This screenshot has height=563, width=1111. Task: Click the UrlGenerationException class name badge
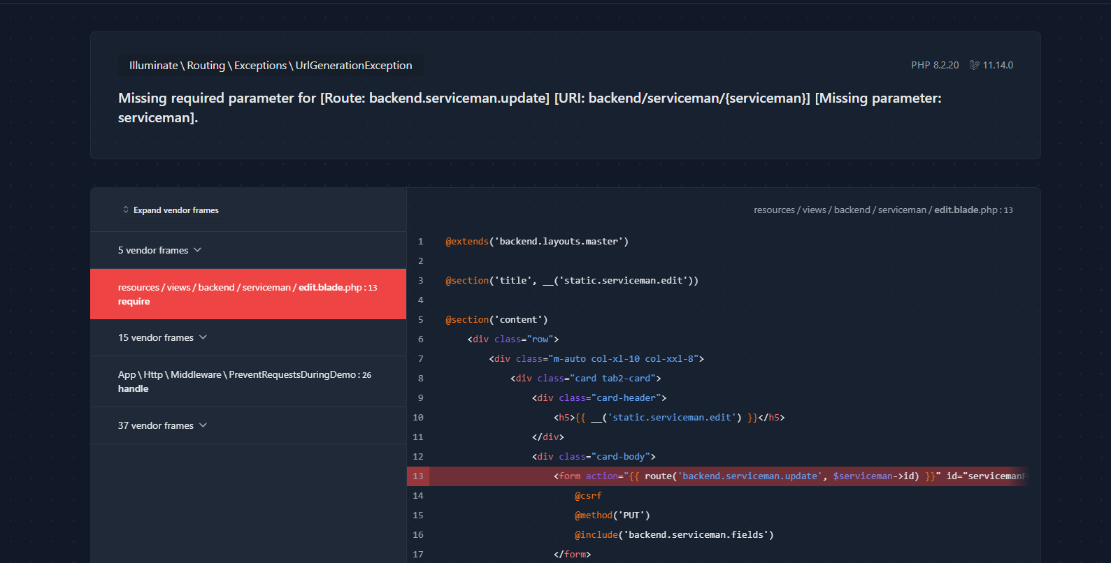[271, 65]
